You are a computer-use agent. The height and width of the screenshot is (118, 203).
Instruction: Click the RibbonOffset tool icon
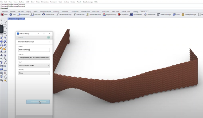click(44, 14)
